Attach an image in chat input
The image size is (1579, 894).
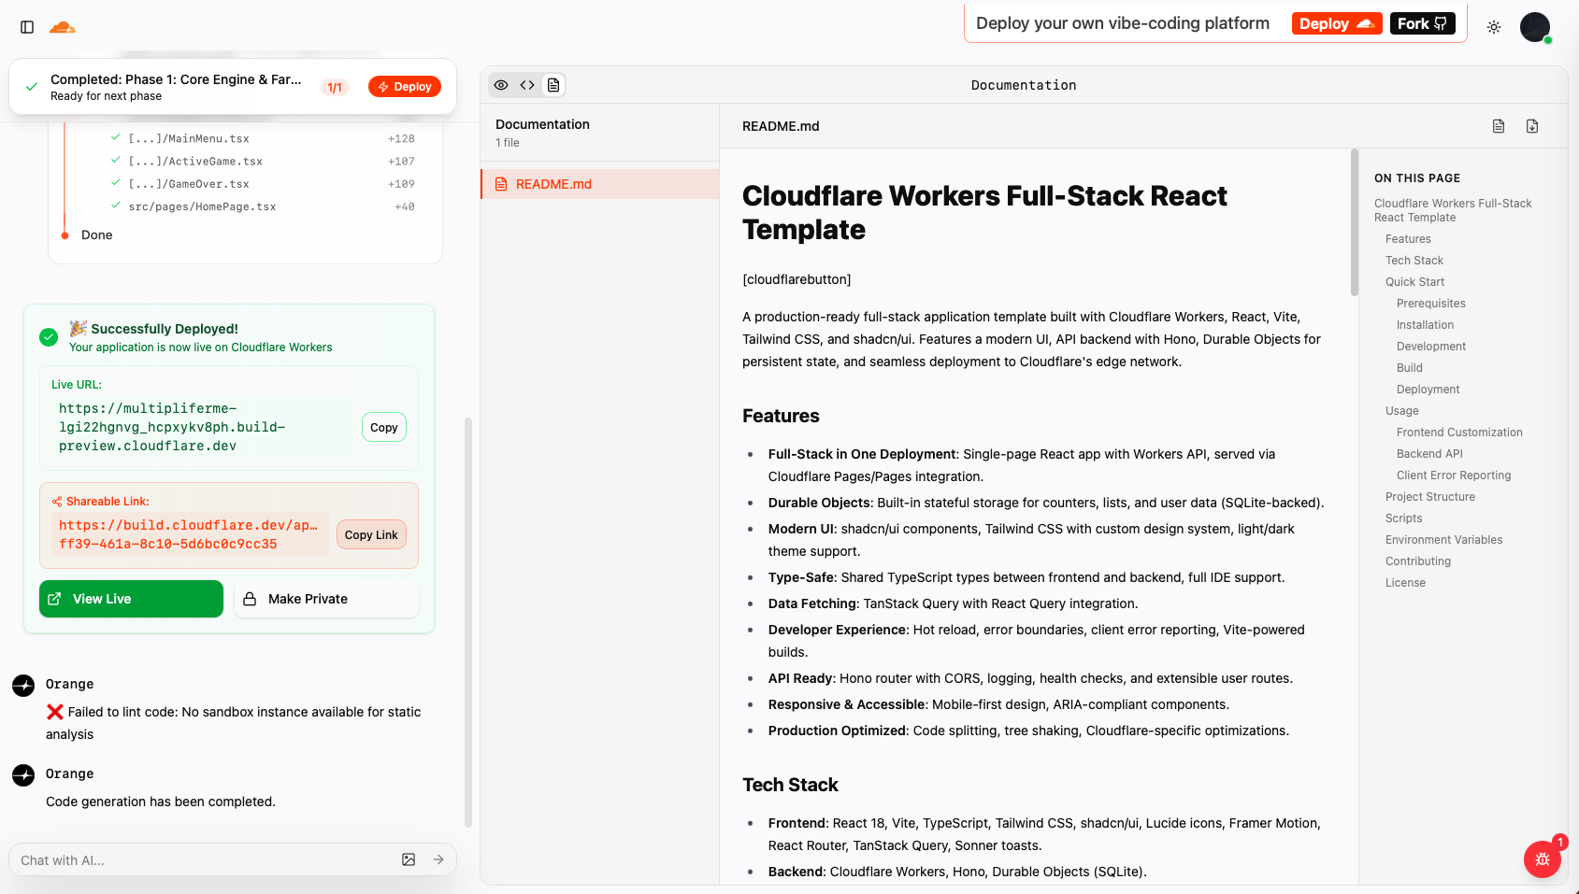tap(409, 859)
